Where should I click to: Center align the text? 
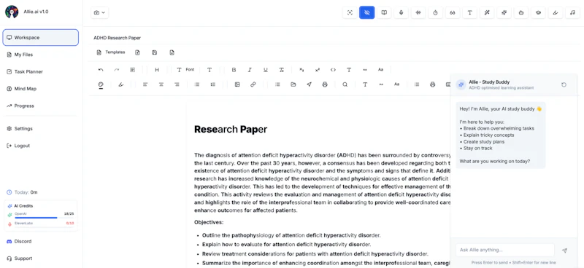[161, 84]
